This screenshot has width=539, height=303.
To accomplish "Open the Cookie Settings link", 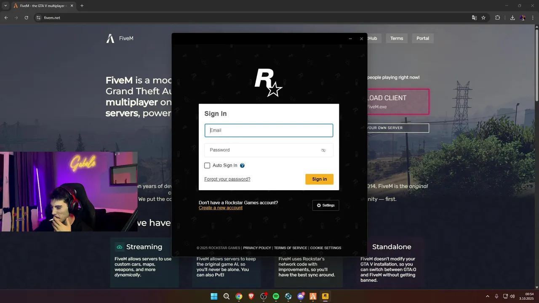I will click(326, 248).
